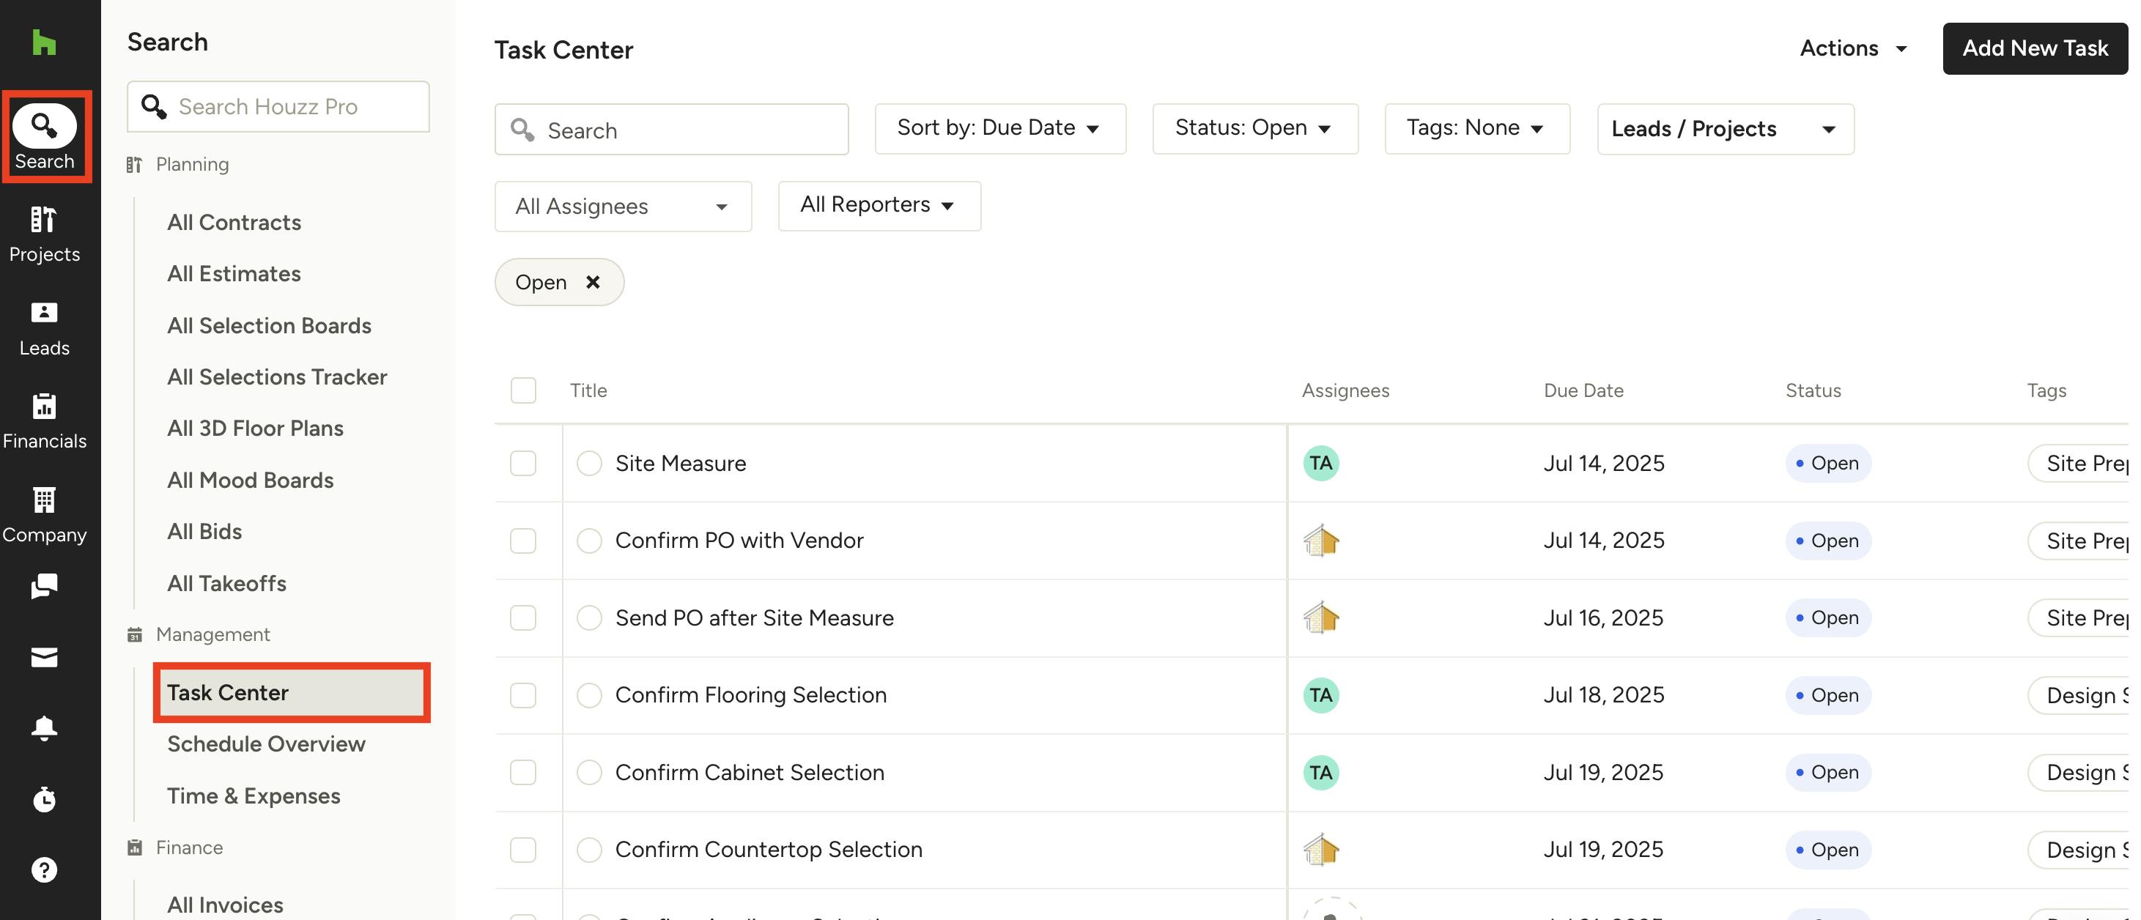Image resolution: width=2141 pixels, height=920 pixels.
Task: Open the Sort by Due Date dropdown
Action: coord(1000,128)
